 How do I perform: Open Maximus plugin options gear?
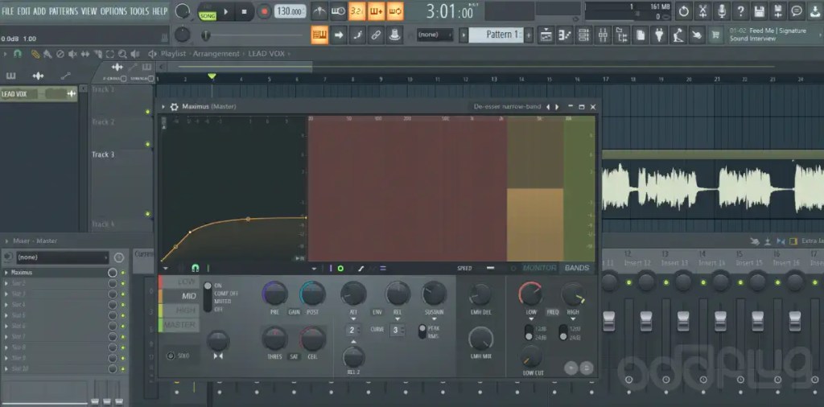click(174, 107)
